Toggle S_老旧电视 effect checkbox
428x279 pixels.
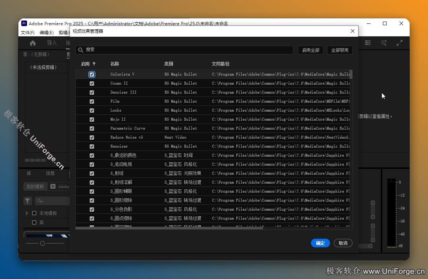coord(92,165)
